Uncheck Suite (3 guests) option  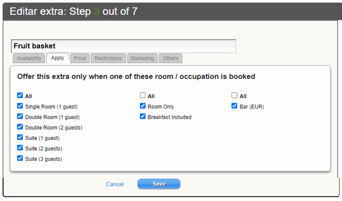coord(20,158)
